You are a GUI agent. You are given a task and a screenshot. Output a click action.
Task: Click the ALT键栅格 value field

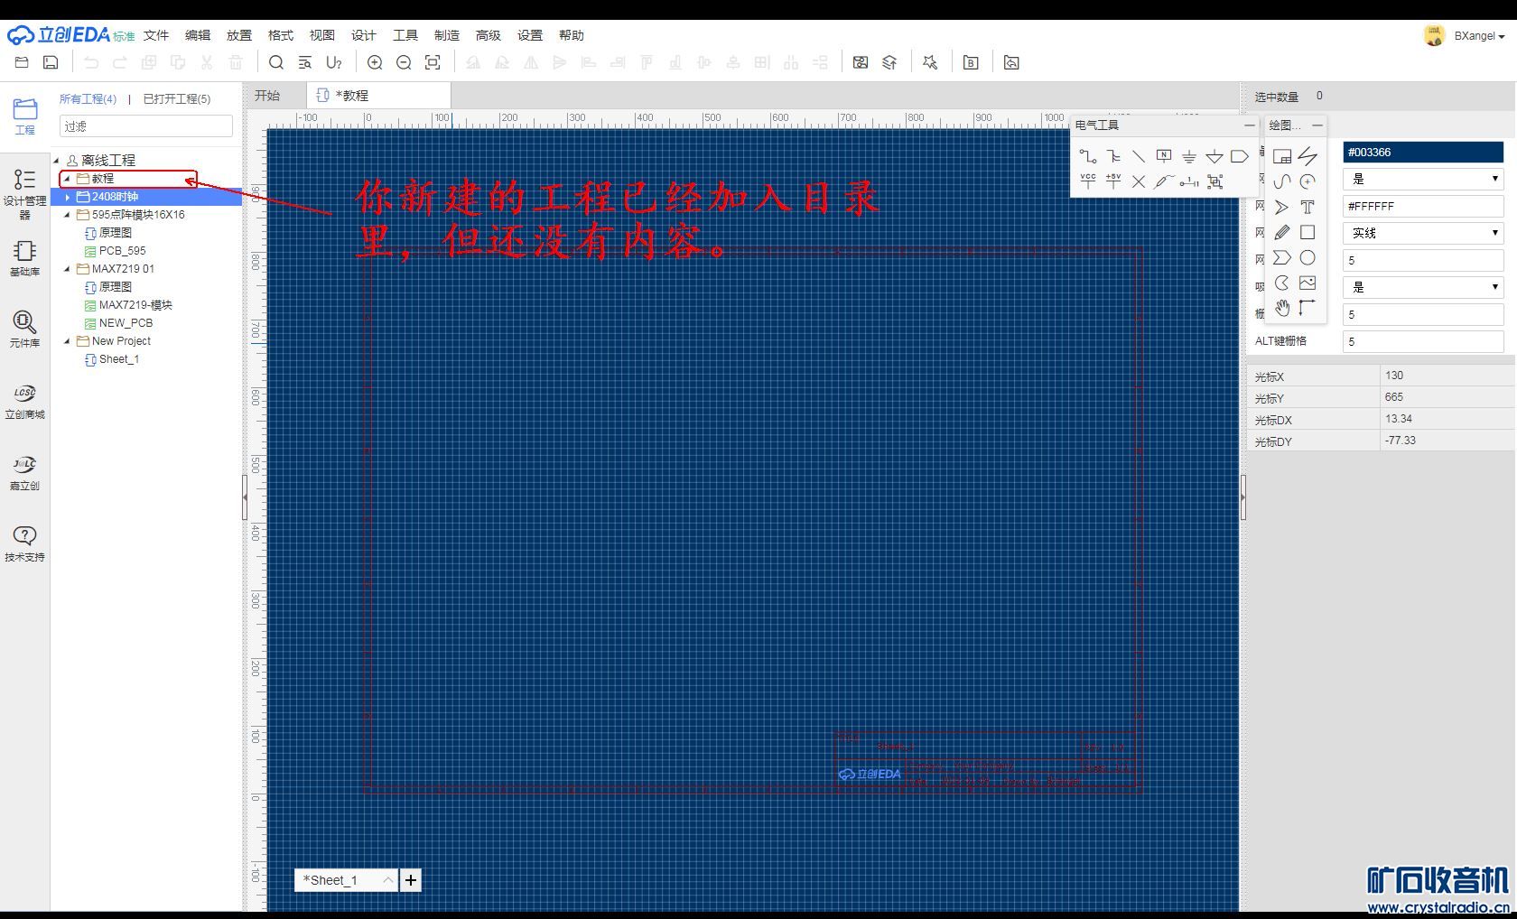click(1423, 341)
